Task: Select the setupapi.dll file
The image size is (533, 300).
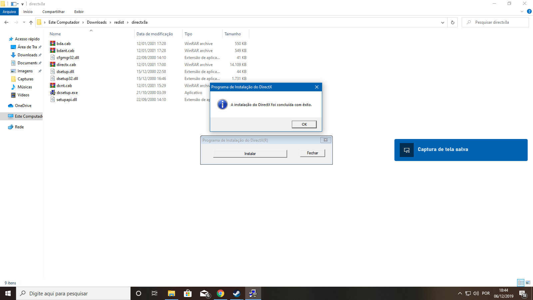Action: point(67,100)
